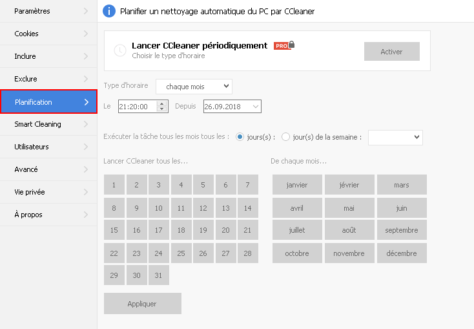
Task: Select the month février
Action: (x=349, y=185)
